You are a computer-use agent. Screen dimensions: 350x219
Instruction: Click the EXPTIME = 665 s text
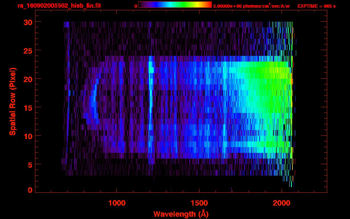coord(316,6)
